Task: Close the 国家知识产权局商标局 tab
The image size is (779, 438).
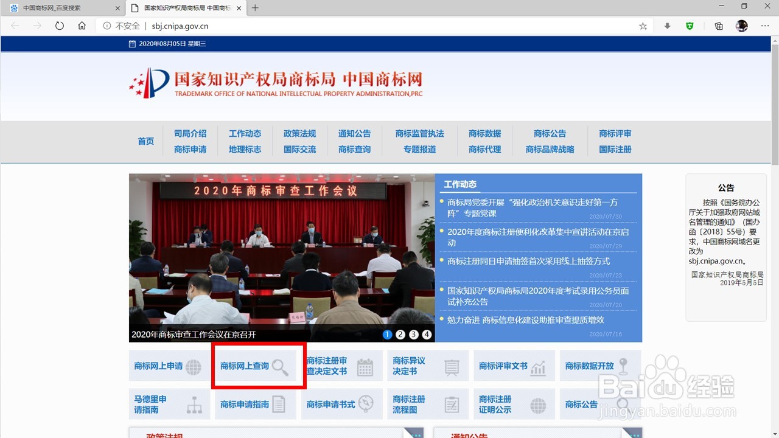Action: (x=239, y=8)
